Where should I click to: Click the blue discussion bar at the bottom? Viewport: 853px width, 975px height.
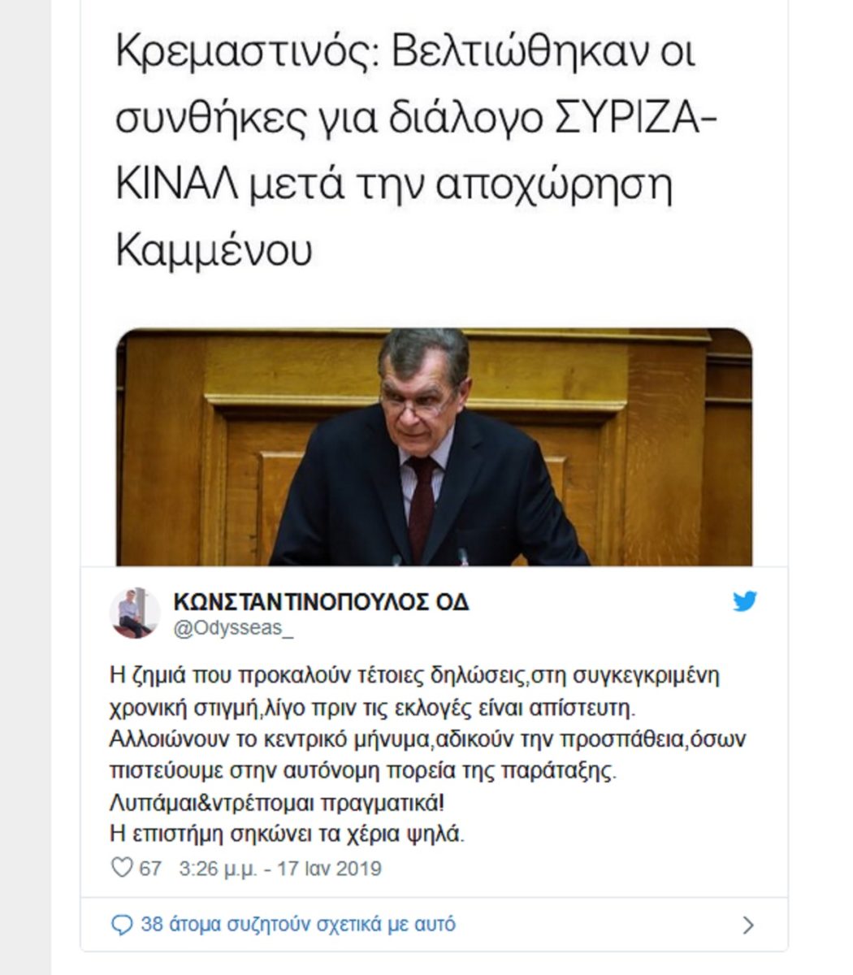pos(426,923)
